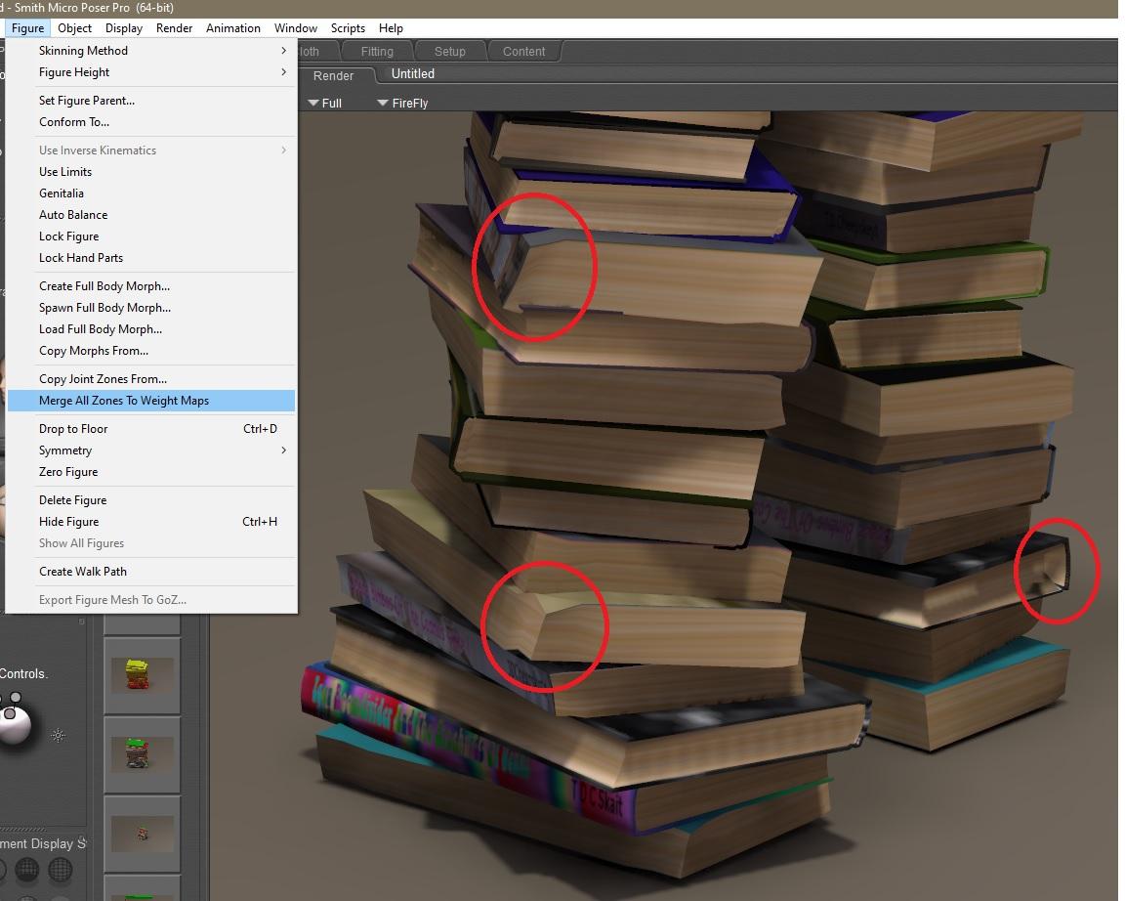This screenshot has height=901, width=1125.
Task: Choose Create Full Body Morph...
Action: coord(151,285)
